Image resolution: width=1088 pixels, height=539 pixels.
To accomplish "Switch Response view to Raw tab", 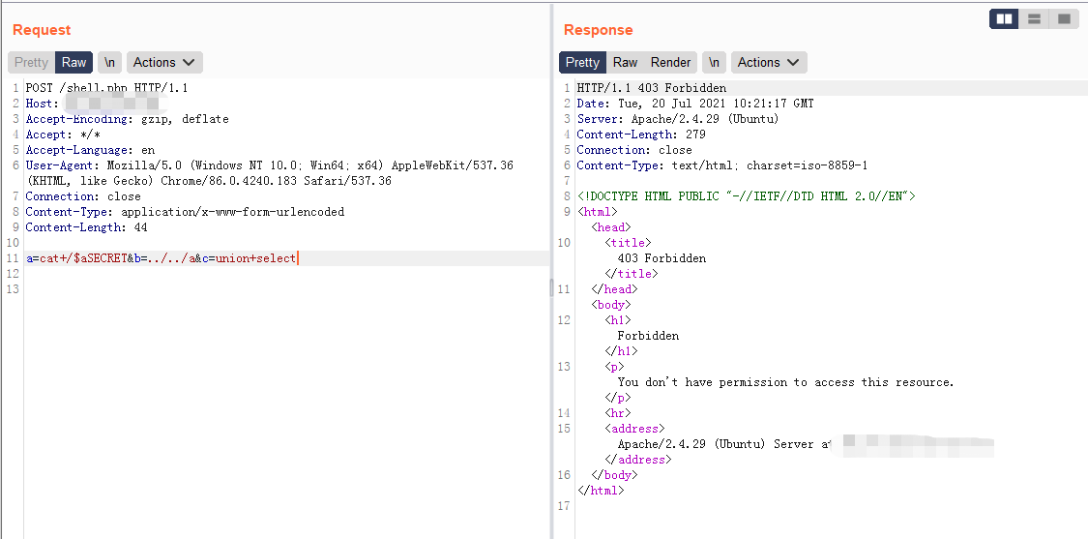I will click(x=625, y=63).
